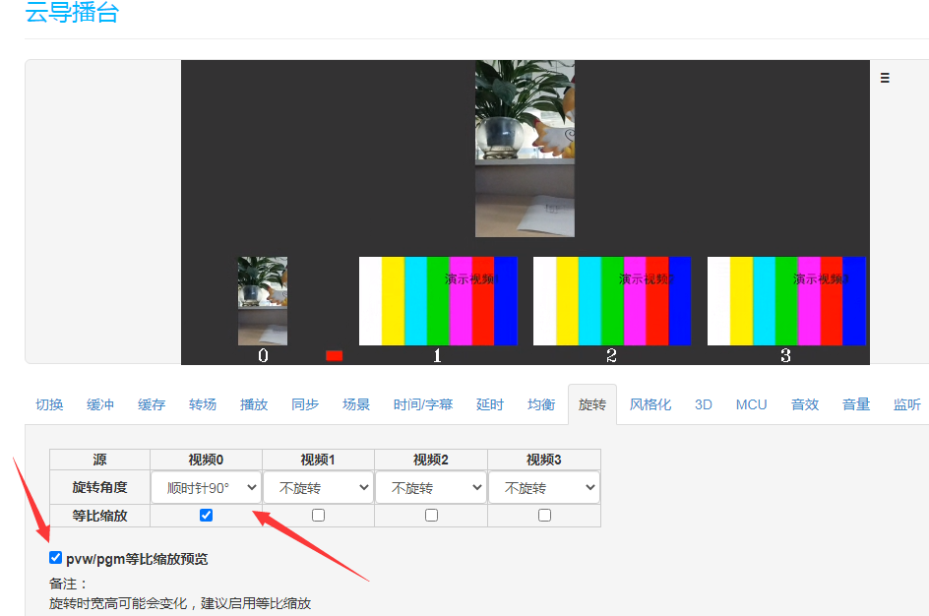Select source 1 color bars thumbnail

click(438, 301)
